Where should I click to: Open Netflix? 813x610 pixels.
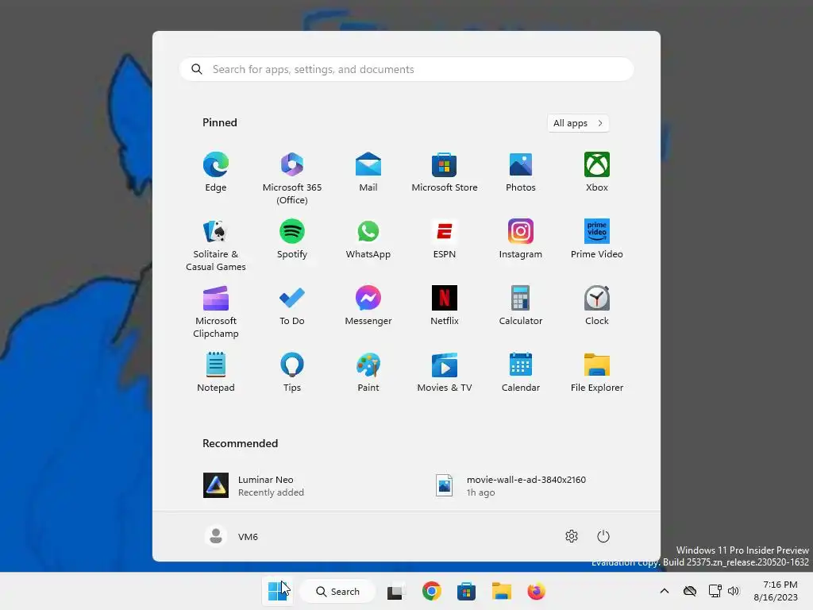click(x=445, y=306)
